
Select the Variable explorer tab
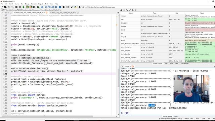157,64
